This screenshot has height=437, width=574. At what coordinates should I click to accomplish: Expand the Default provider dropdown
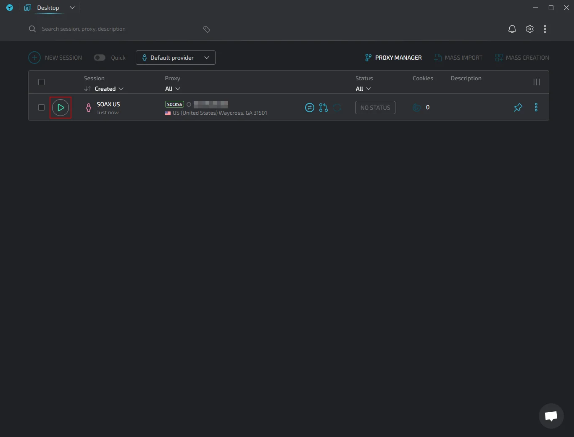click(x=176, y=58)
